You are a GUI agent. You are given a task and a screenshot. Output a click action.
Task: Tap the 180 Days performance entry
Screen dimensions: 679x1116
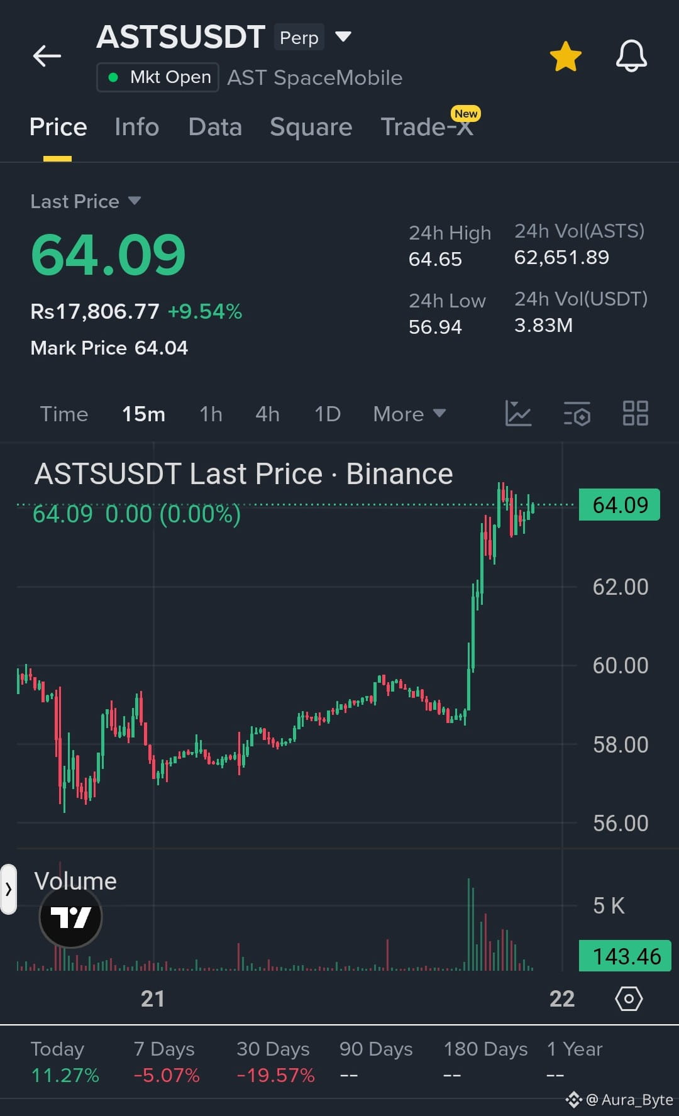coord(485,1062)
